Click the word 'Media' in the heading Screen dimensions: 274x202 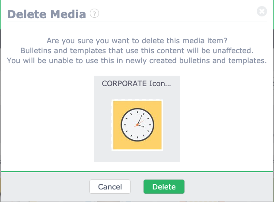(x=68, y=14)
